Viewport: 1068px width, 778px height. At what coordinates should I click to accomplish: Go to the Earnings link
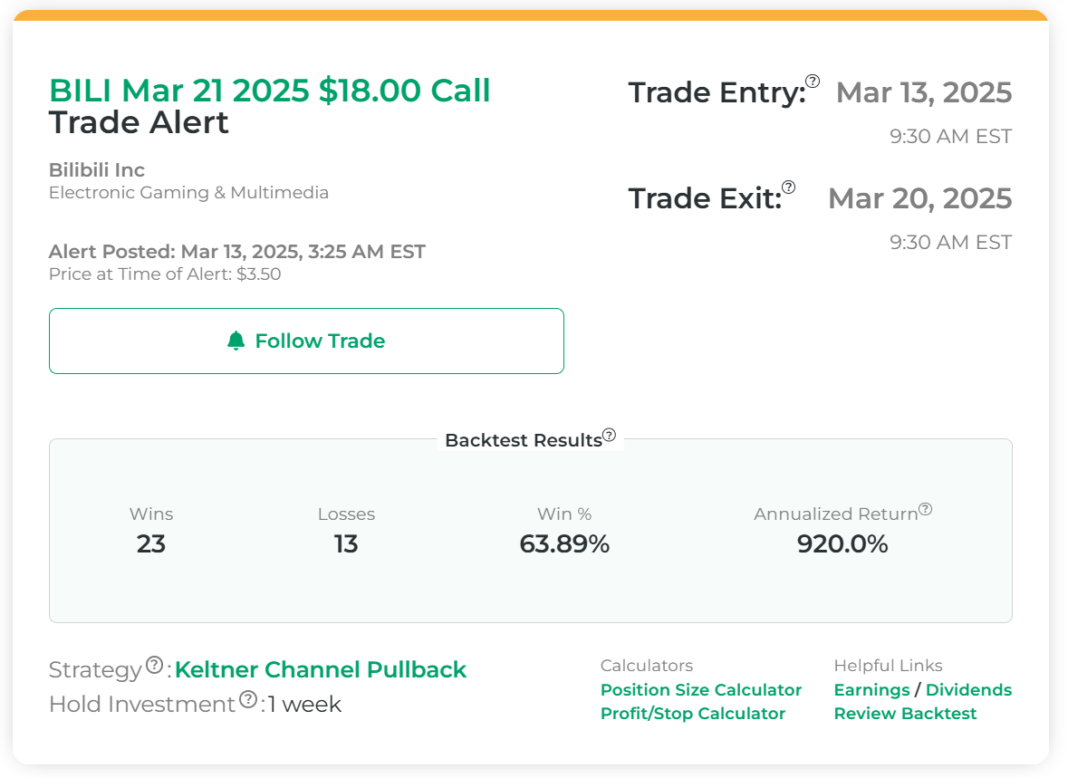point(871,690)
